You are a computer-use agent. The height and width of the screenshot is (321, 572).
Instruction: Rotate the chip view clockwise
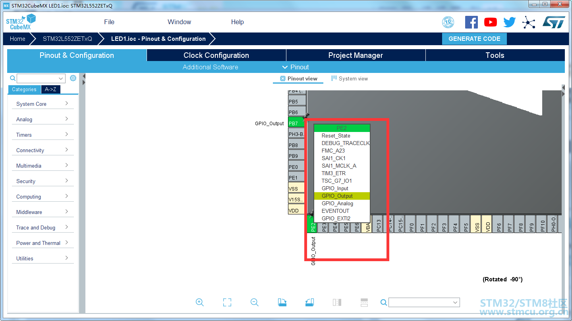click(282, 302)
